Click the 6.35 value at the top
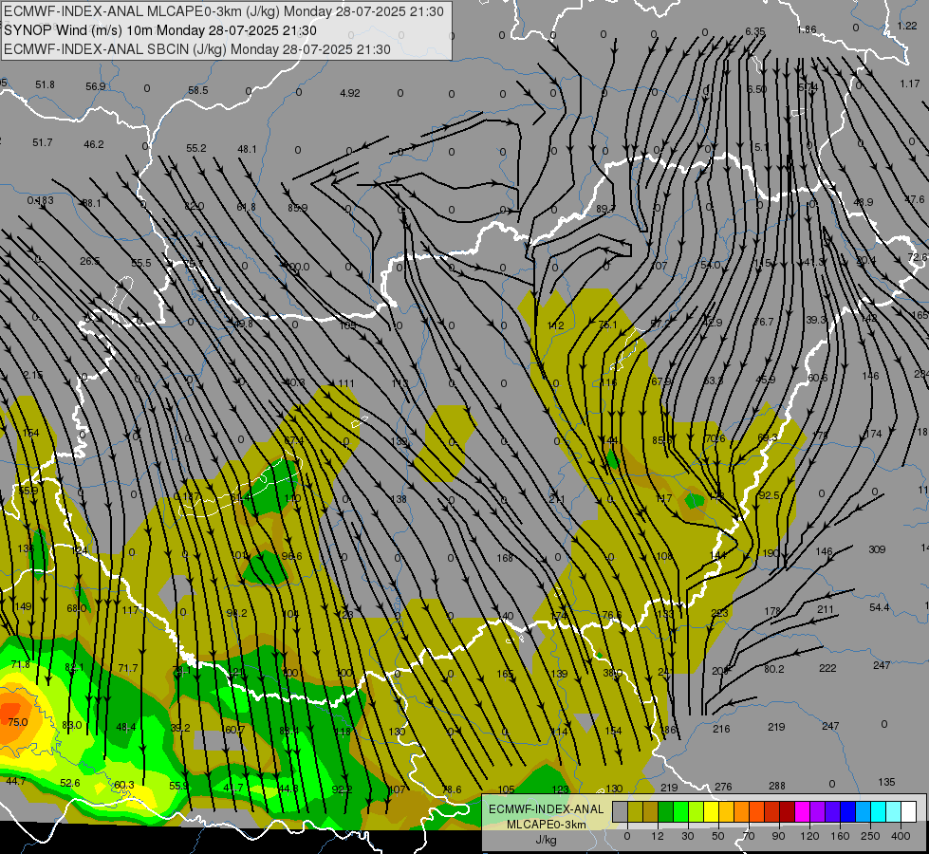 (x=755, y=31)
